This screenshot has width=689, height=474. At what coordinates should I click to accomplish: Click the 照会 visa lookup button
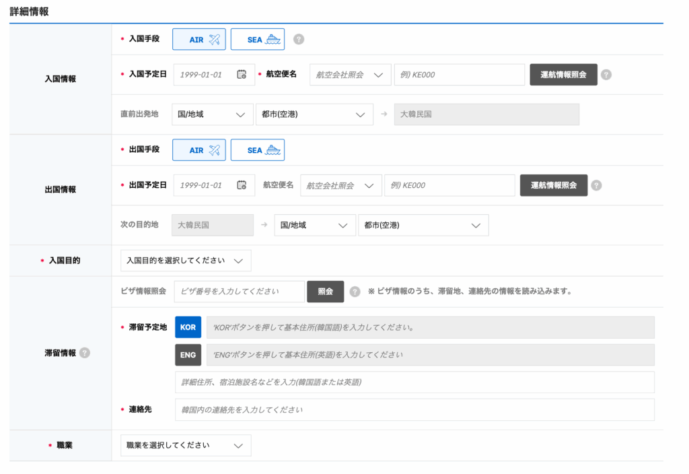tap(325, 292)
